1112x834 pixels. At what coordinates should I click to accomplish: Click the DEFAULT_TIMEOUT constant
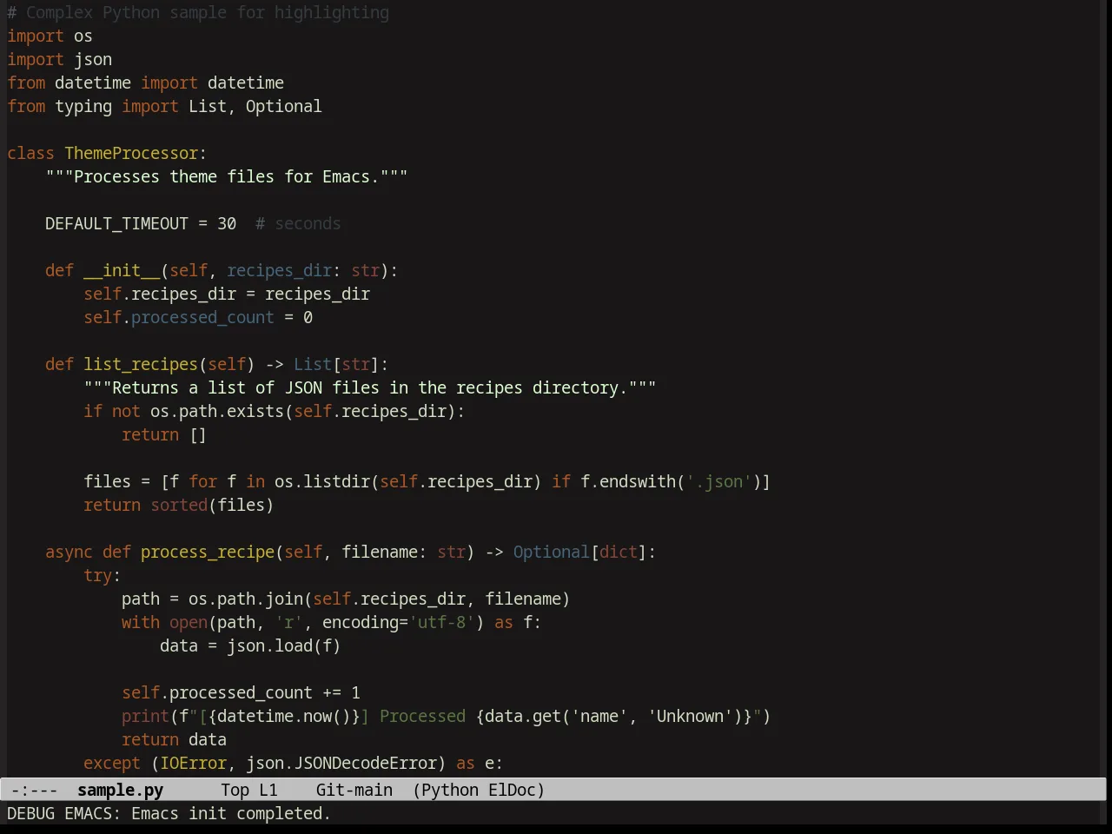coord(116,223)
